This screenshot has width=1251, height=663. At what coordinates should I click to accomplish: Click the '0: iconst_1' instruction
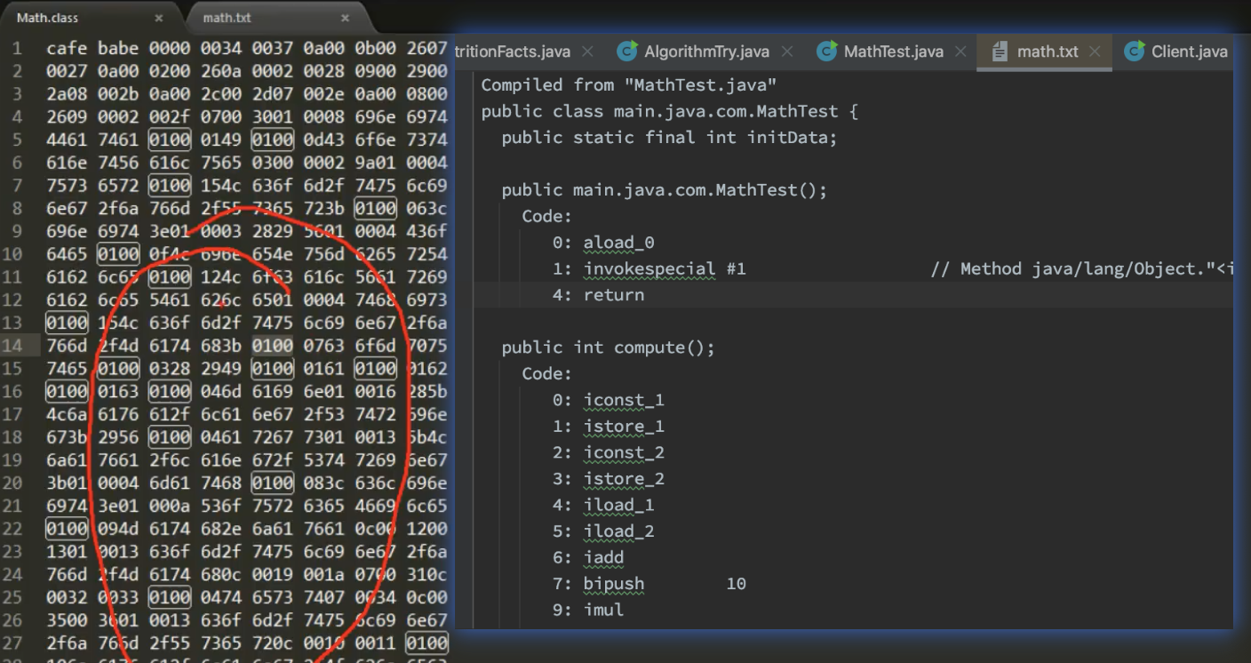pos(608,400)
